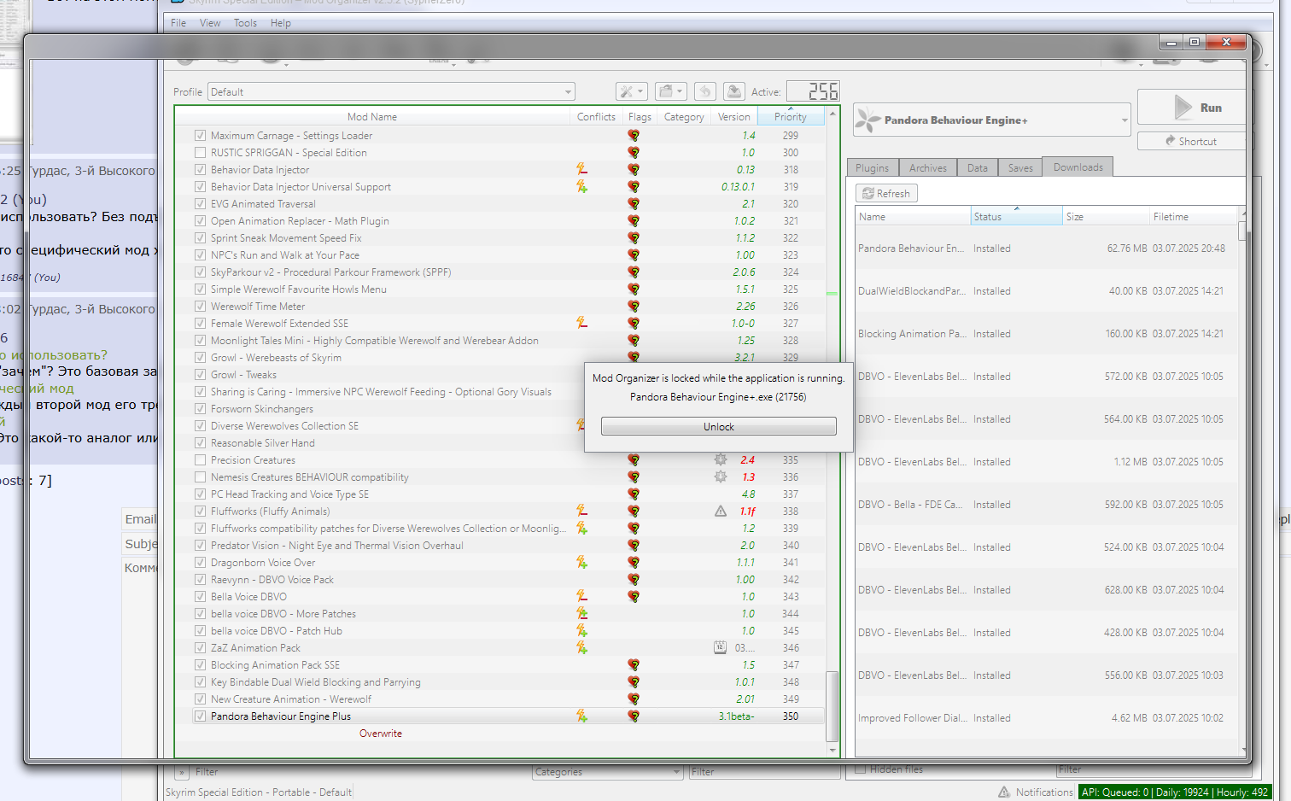Viewport: 1291px width, 801px height.
Task: Click the Shortcut button
Action: 1191,141
